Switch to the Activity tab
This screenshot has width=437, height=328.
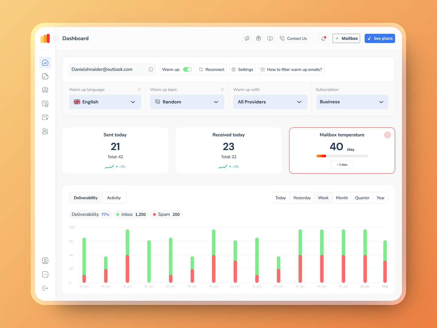pos(114,198)
